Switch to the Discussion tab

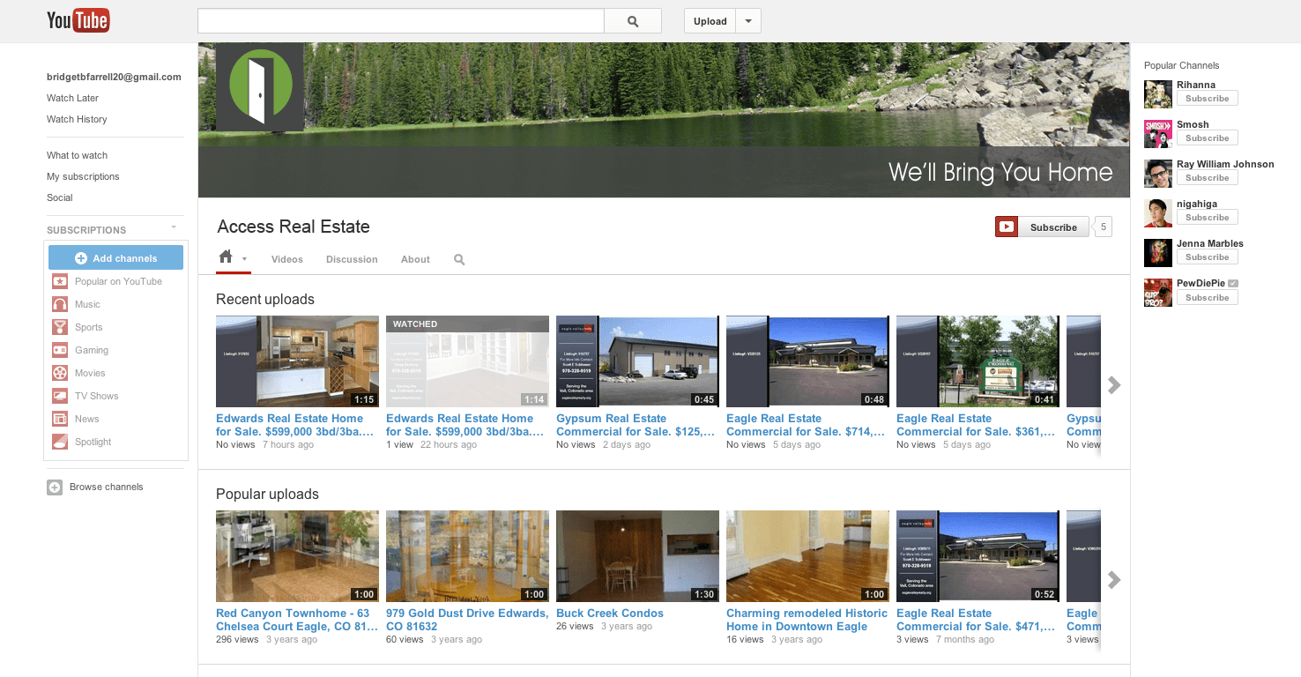(x=352, y=259)
